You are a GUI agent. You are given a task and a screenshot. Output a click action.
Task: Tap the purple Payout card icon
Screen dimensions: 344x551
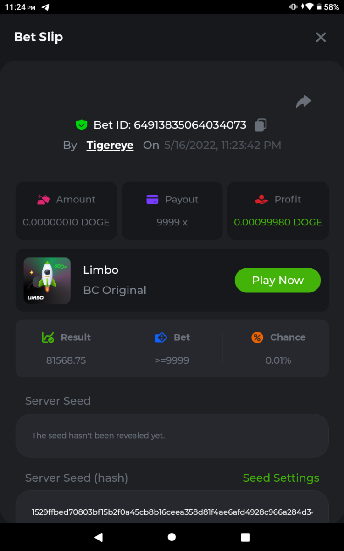(x=152, y=200)
